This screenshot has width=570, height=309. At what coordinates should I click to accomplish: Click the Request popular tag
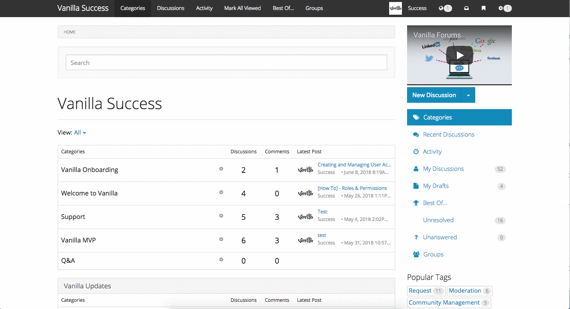click(426, 291)
